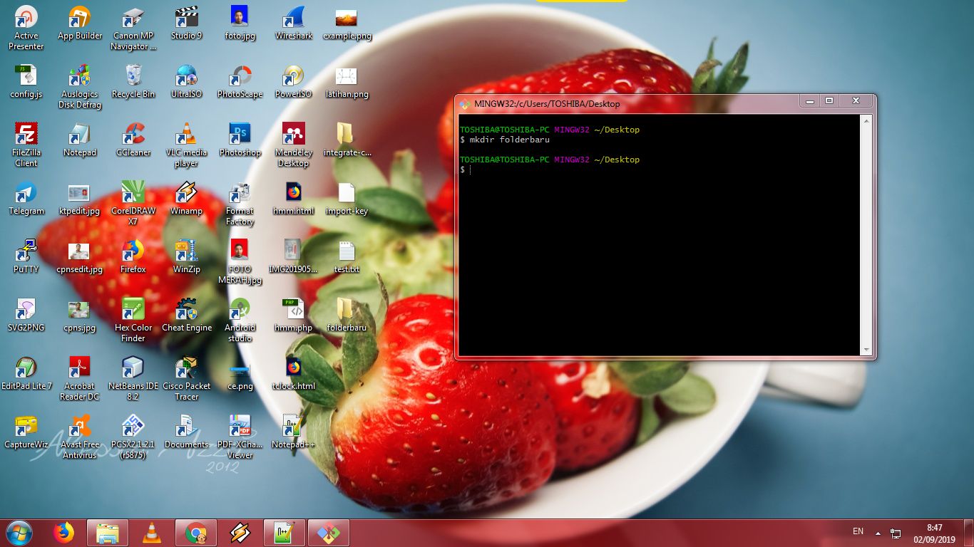Open the taskbar clock and date
The width and height of the screenshot is (974, 547).
[x=935, y=533]
